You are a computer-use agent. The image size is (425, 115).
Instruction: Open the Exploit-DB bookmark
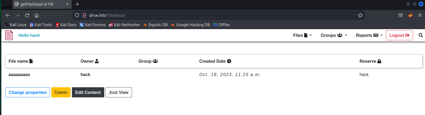point(155,25)
